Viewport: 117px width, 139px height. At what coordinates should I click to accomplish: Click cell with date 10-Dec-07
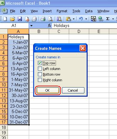pos(18,117)
